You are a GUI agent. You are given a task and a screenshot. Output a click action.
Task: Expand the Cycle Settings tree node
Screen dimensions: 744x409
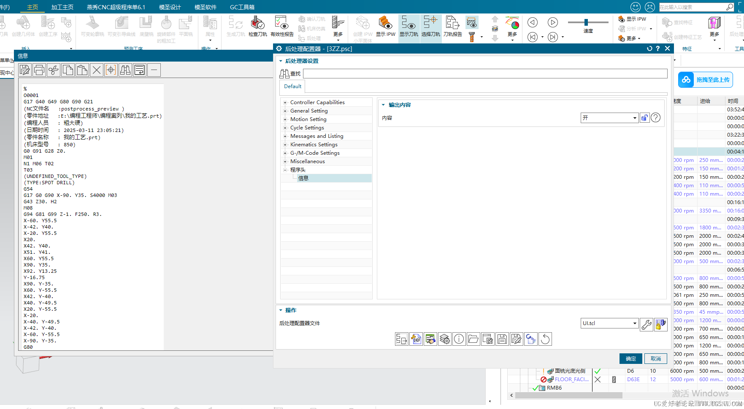click(x=285, y=128)
